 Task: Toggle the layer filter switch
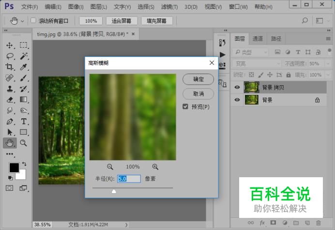click(x=329, y=51)
